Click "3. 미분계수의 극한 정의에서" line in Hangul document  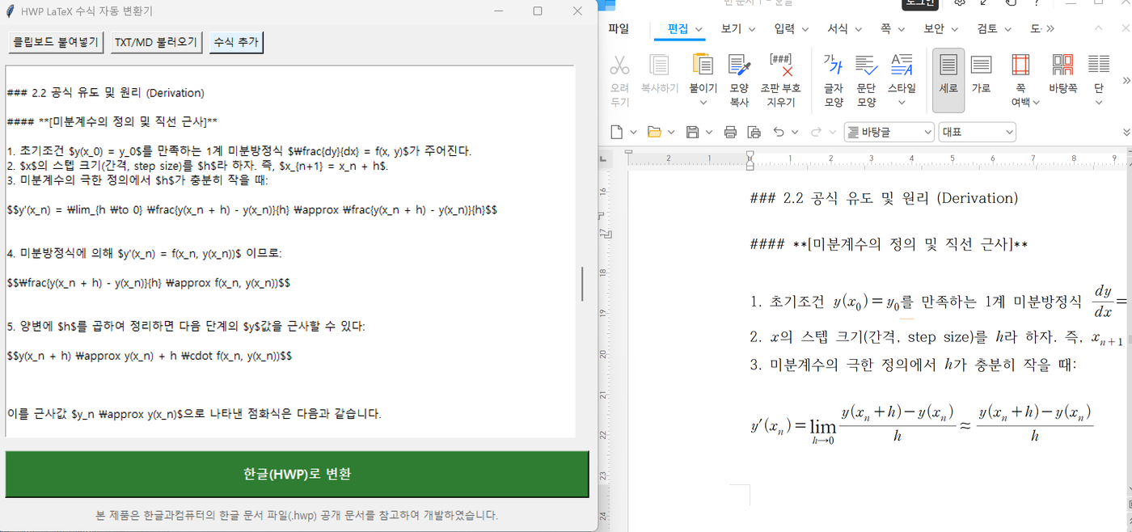point(913,365)
